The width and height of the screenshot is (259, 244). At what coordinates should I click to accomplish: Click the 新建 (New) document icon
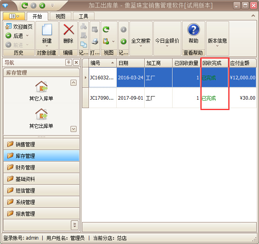coord(47,30)
